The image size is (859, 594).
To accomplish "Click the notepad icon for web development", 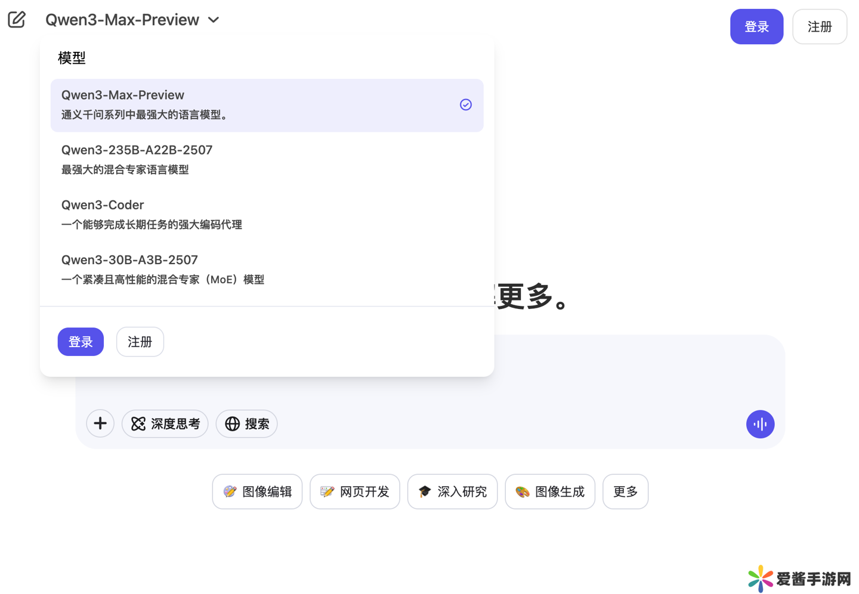I will [327, 491].
